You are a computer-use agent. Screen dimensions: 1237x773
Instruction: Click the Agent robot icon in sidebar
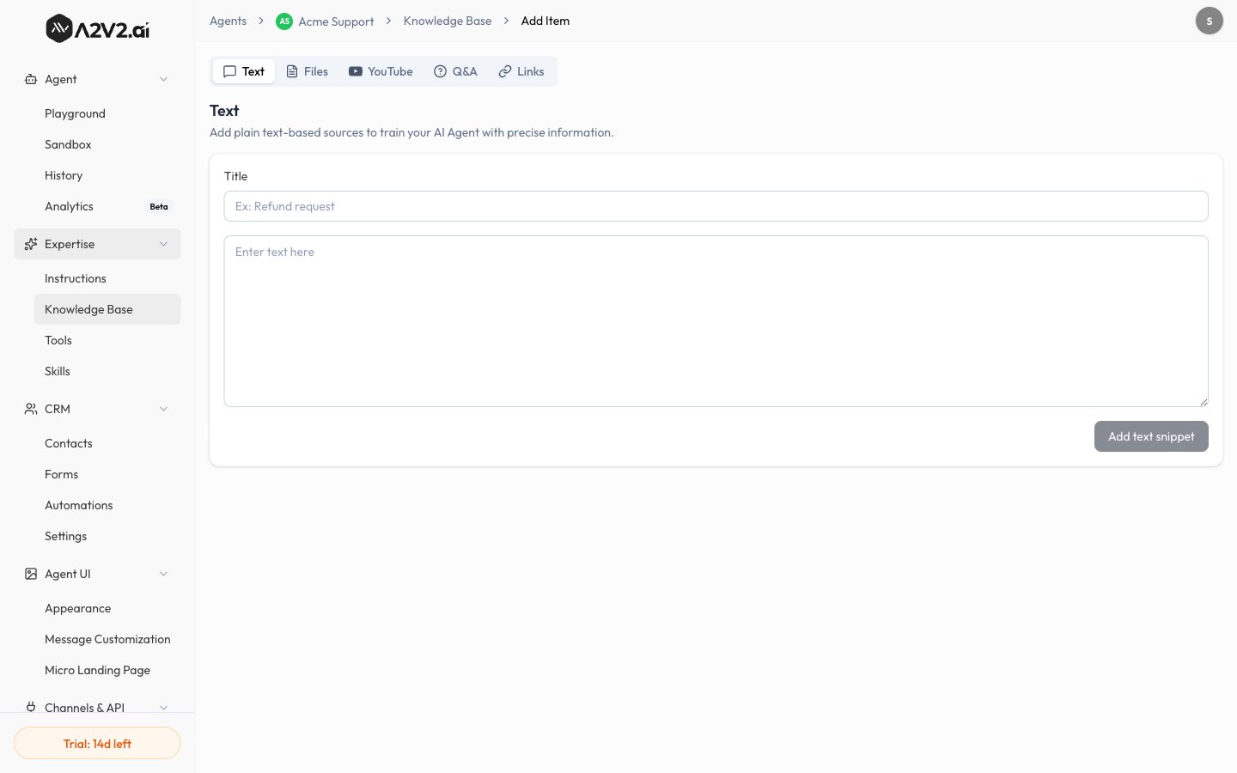31,79
